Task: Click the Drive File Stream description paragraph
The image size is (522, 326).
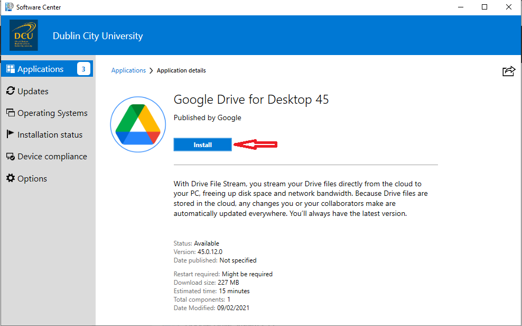Action: 301,198
